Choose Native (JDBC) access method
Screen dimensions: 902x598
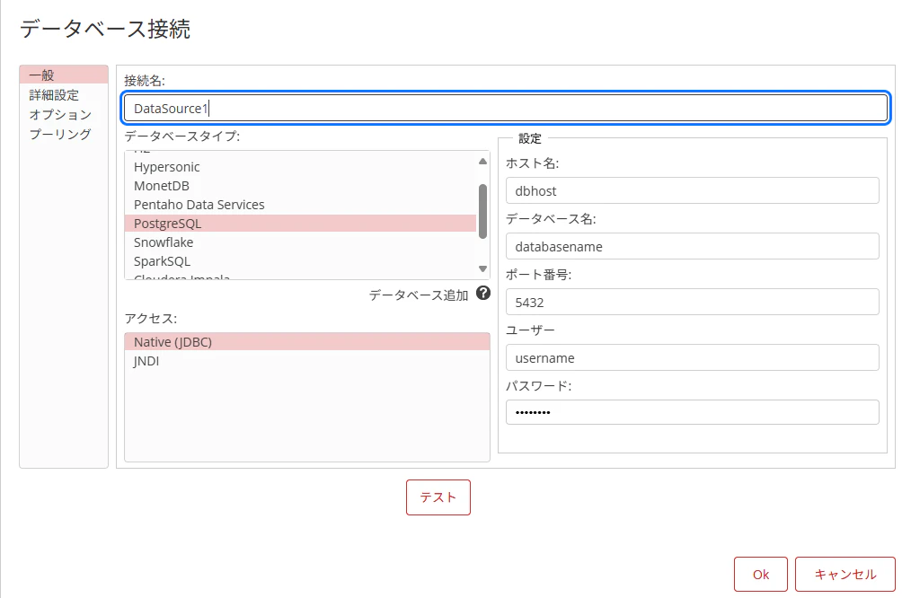click(x=307, y=342)
